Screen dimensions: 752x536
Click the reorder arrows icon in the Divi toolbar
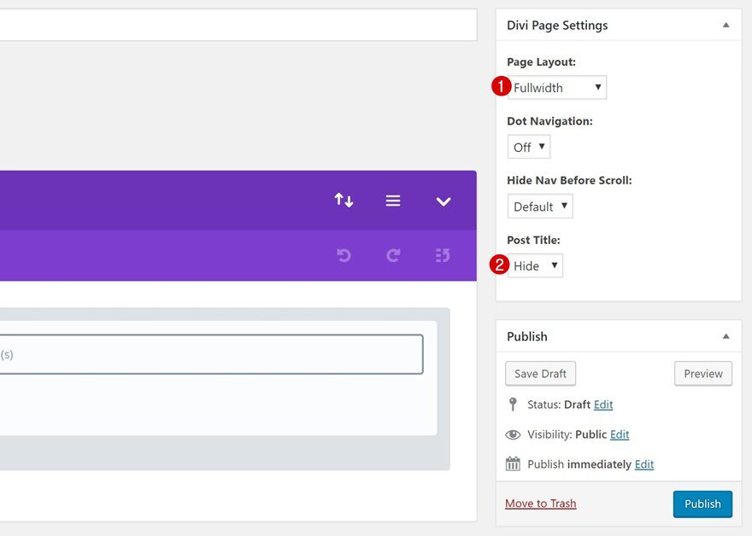point(343,200)
